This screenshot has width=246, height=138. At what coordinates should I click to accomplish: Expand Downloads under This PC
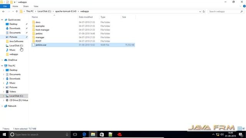pyautogui.click(x=3, y=79)
